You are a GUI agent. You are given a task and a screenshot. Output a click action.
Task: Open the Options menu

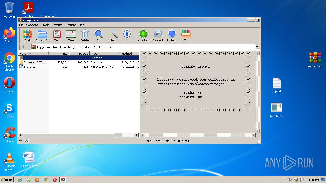point(71,25)
